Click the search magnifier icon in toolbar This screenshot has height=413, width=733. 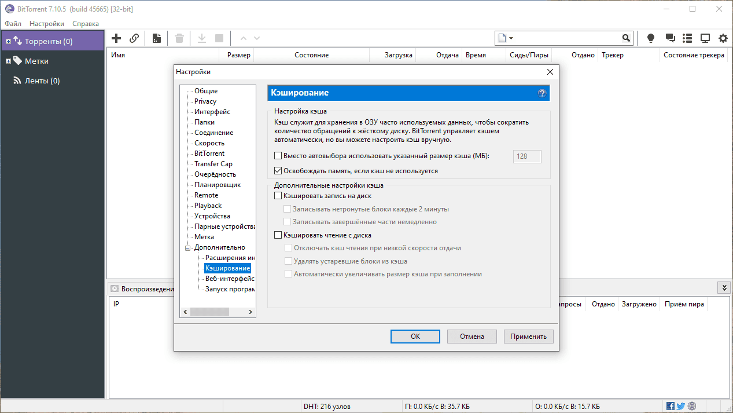coord(626,38)
